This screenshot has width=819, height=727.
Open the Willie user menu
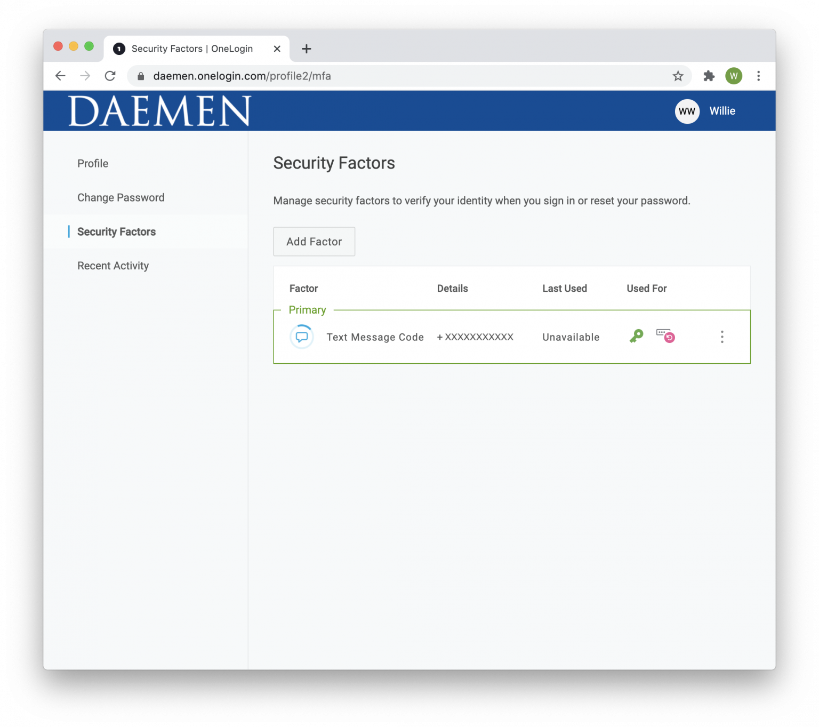(722, 111)
